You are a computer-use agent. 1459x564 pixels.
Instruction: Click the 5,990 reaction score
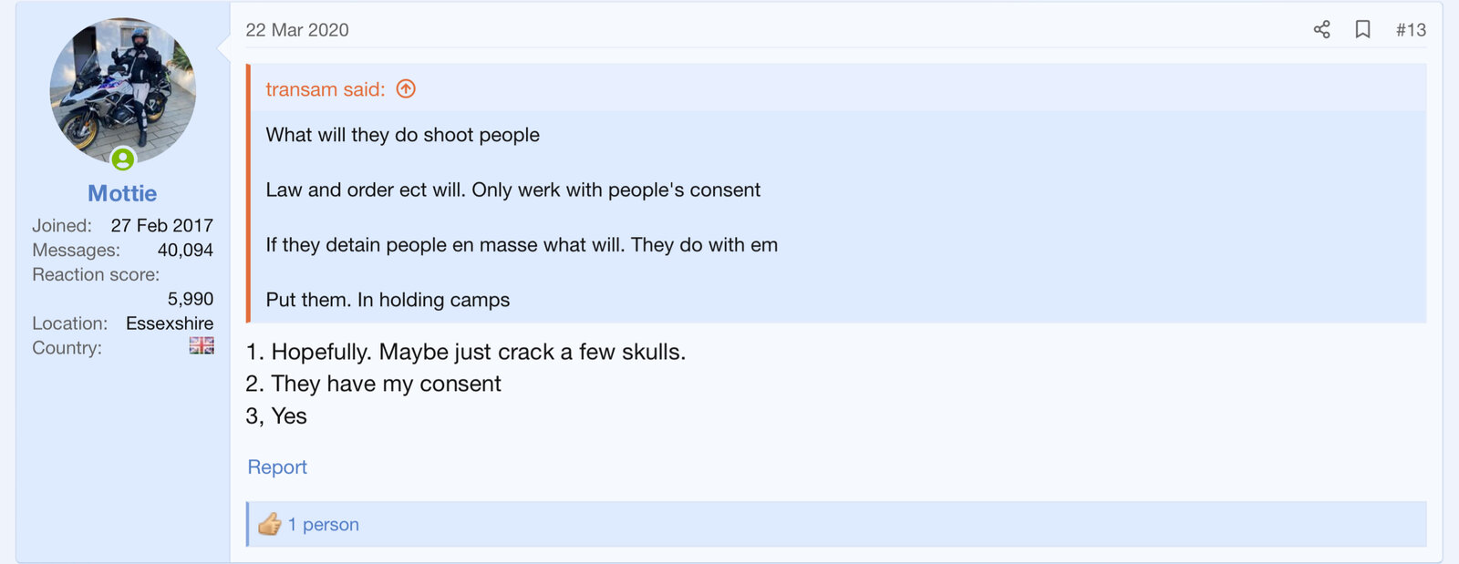pos(191,299)
